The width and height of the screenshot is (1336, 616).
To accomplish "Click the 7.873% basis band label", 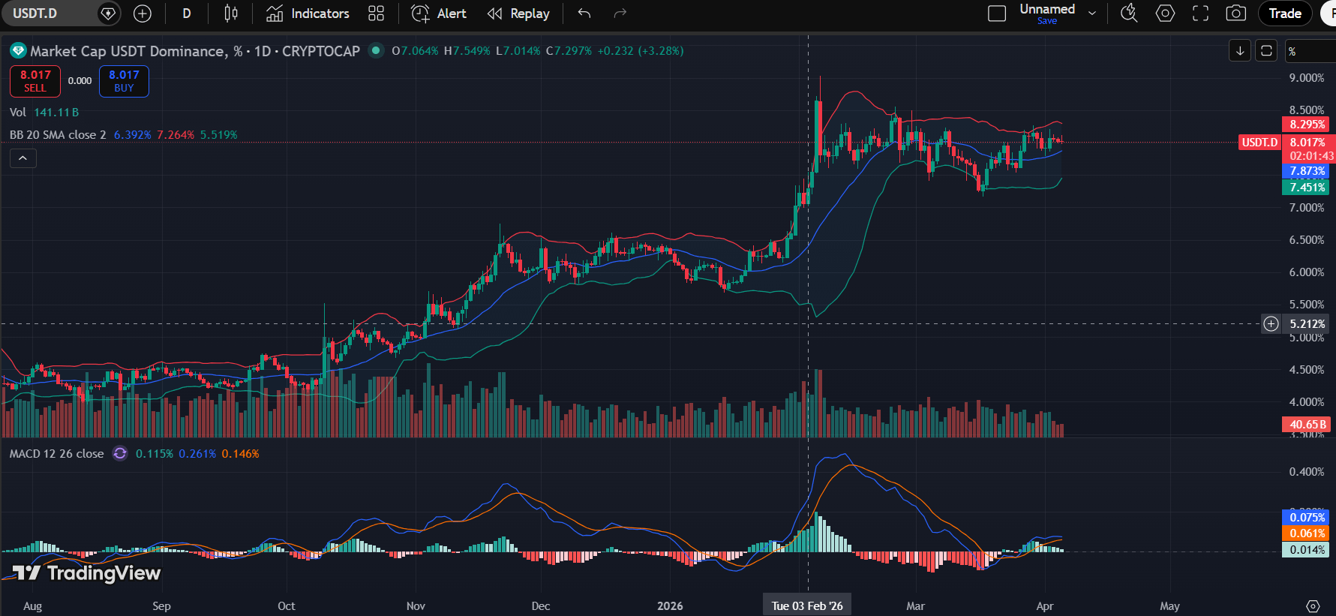I will [x=1307, y=171].
